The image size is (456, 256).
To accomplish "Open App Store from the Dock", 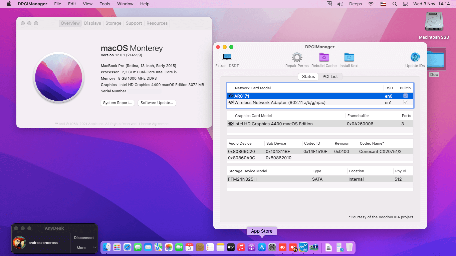I will [x=262, y=247].
